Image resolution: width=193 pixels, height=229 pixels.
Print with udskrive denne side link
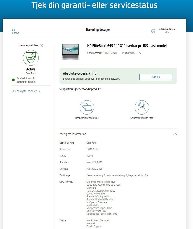tap(167, 31)
